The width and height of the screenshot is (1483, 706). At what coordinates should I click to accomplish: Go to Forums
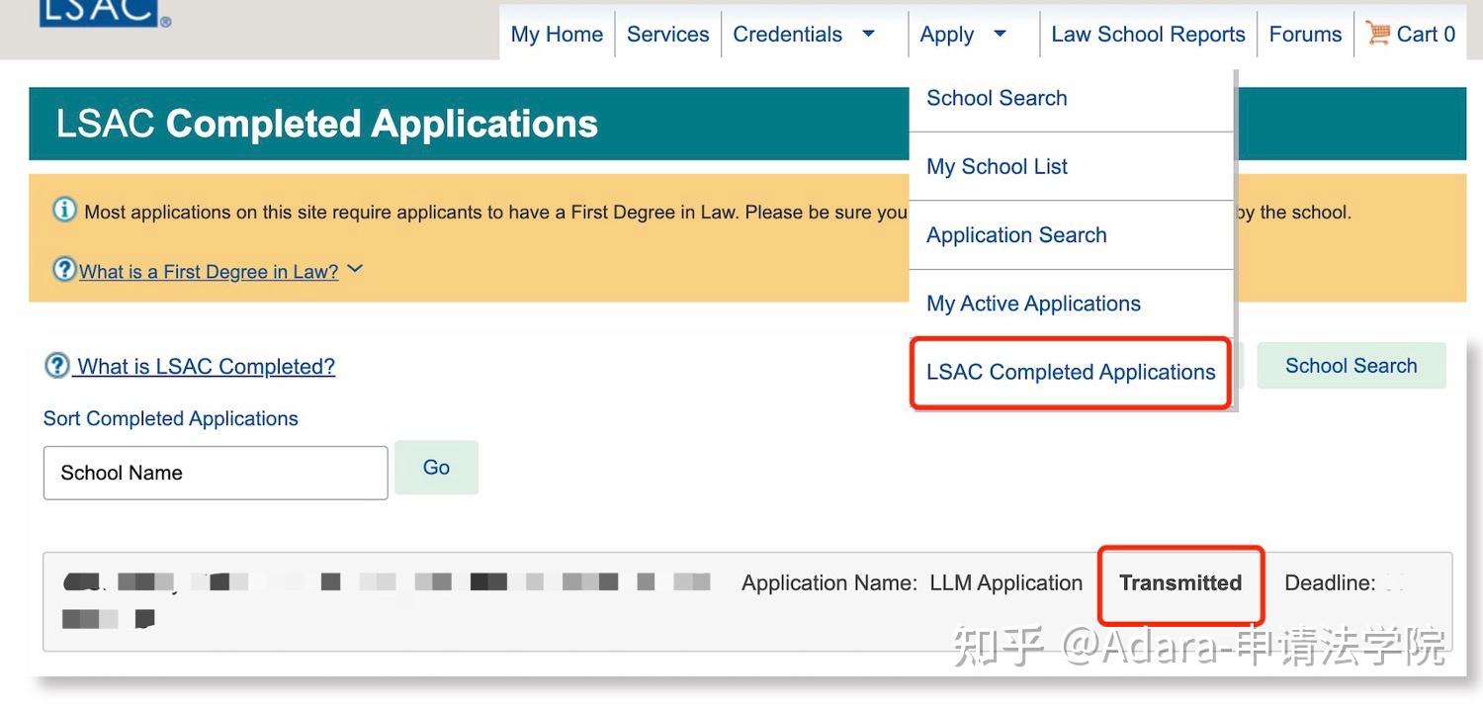[1305, 34]
